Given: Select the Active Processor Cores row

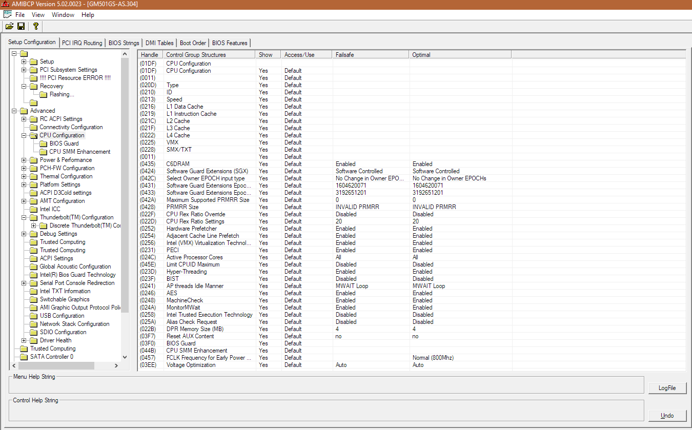Looking at the screenshot, I should (x=412, y=257).
